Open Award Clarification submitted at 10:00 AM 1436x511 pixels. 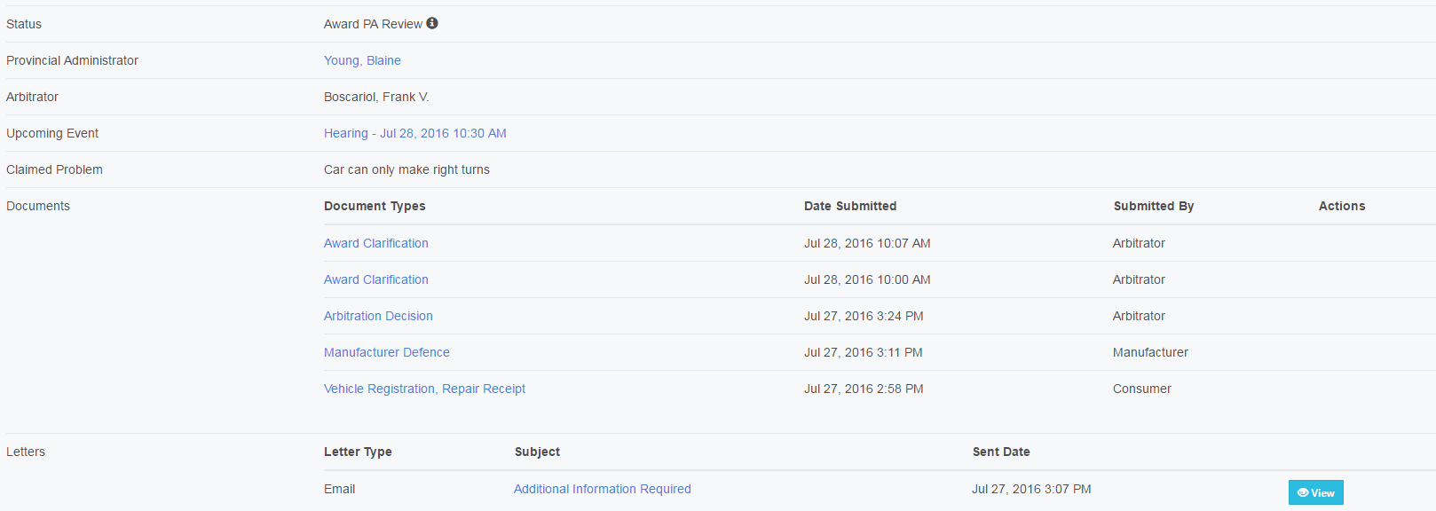coord(375,279)
